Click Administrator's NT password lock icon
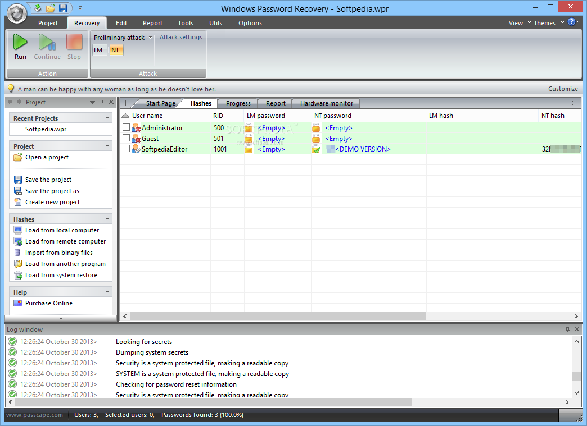The height and width of the screenshot is (426, 587). coord(317,128)
